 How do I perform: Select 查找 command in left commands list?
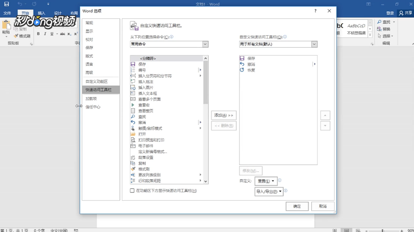[x=167, y=117]
